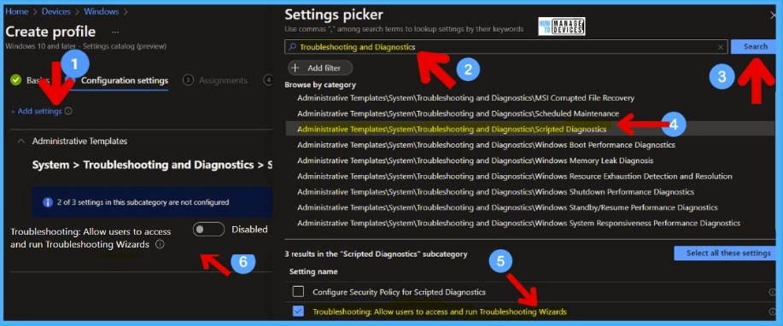783x326 pixels.
Task: Click the info icon in not-configured banner
Action: pyautogui.click(x=48, y=202)
